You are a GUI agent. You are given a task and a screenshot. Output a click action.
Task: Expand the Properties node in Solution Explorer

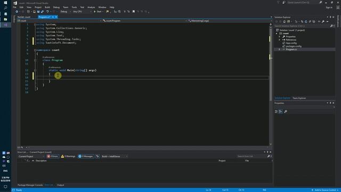click(x=279, y=37)
